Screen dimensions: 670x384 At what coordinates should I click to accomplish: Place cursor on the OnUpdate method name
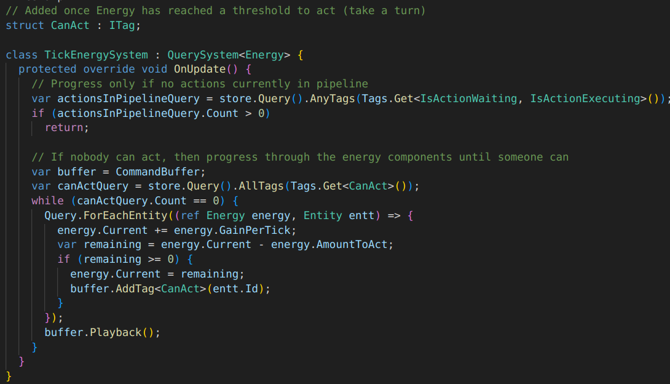point(200,70)
